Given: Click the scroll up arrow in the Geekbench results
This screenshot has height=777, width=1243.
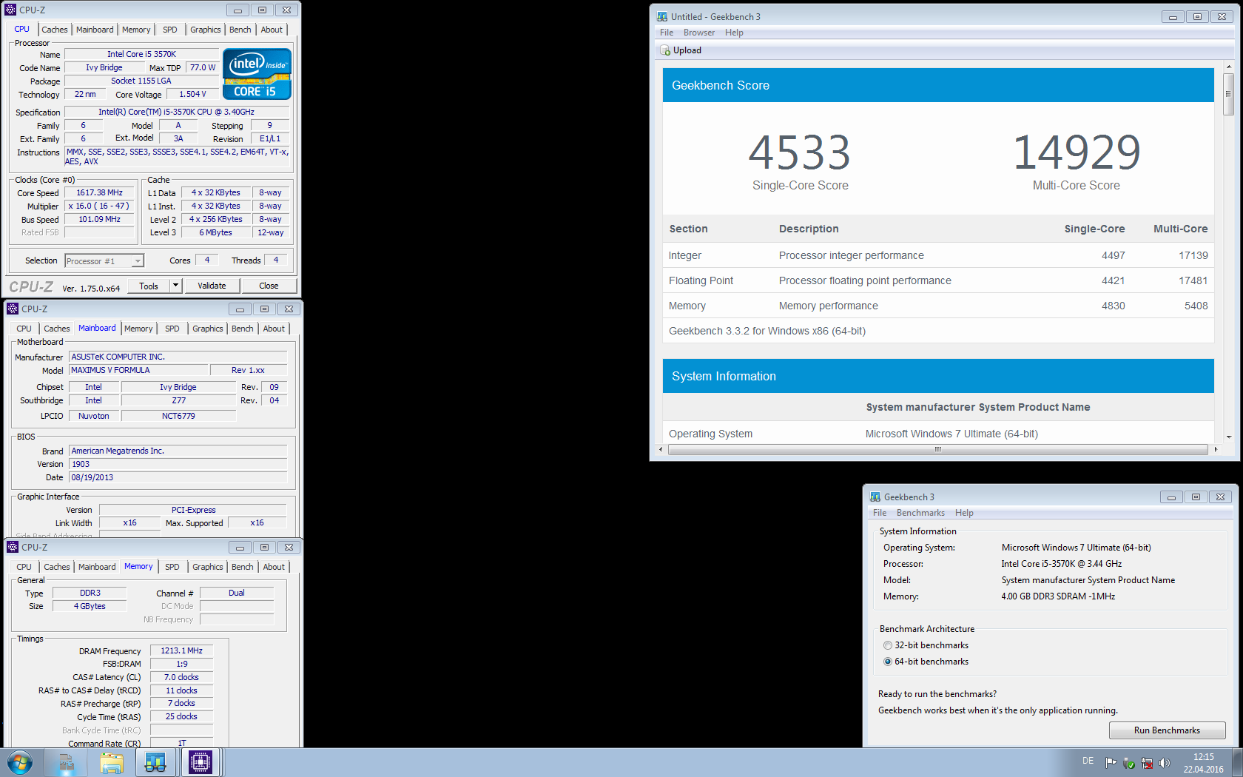Looking at the screenshot, I should pyautogui.click(x=1228, y=67).
